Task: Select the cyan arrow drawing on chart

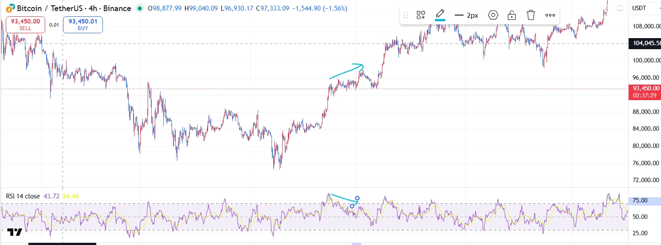Action: [346, 71]
